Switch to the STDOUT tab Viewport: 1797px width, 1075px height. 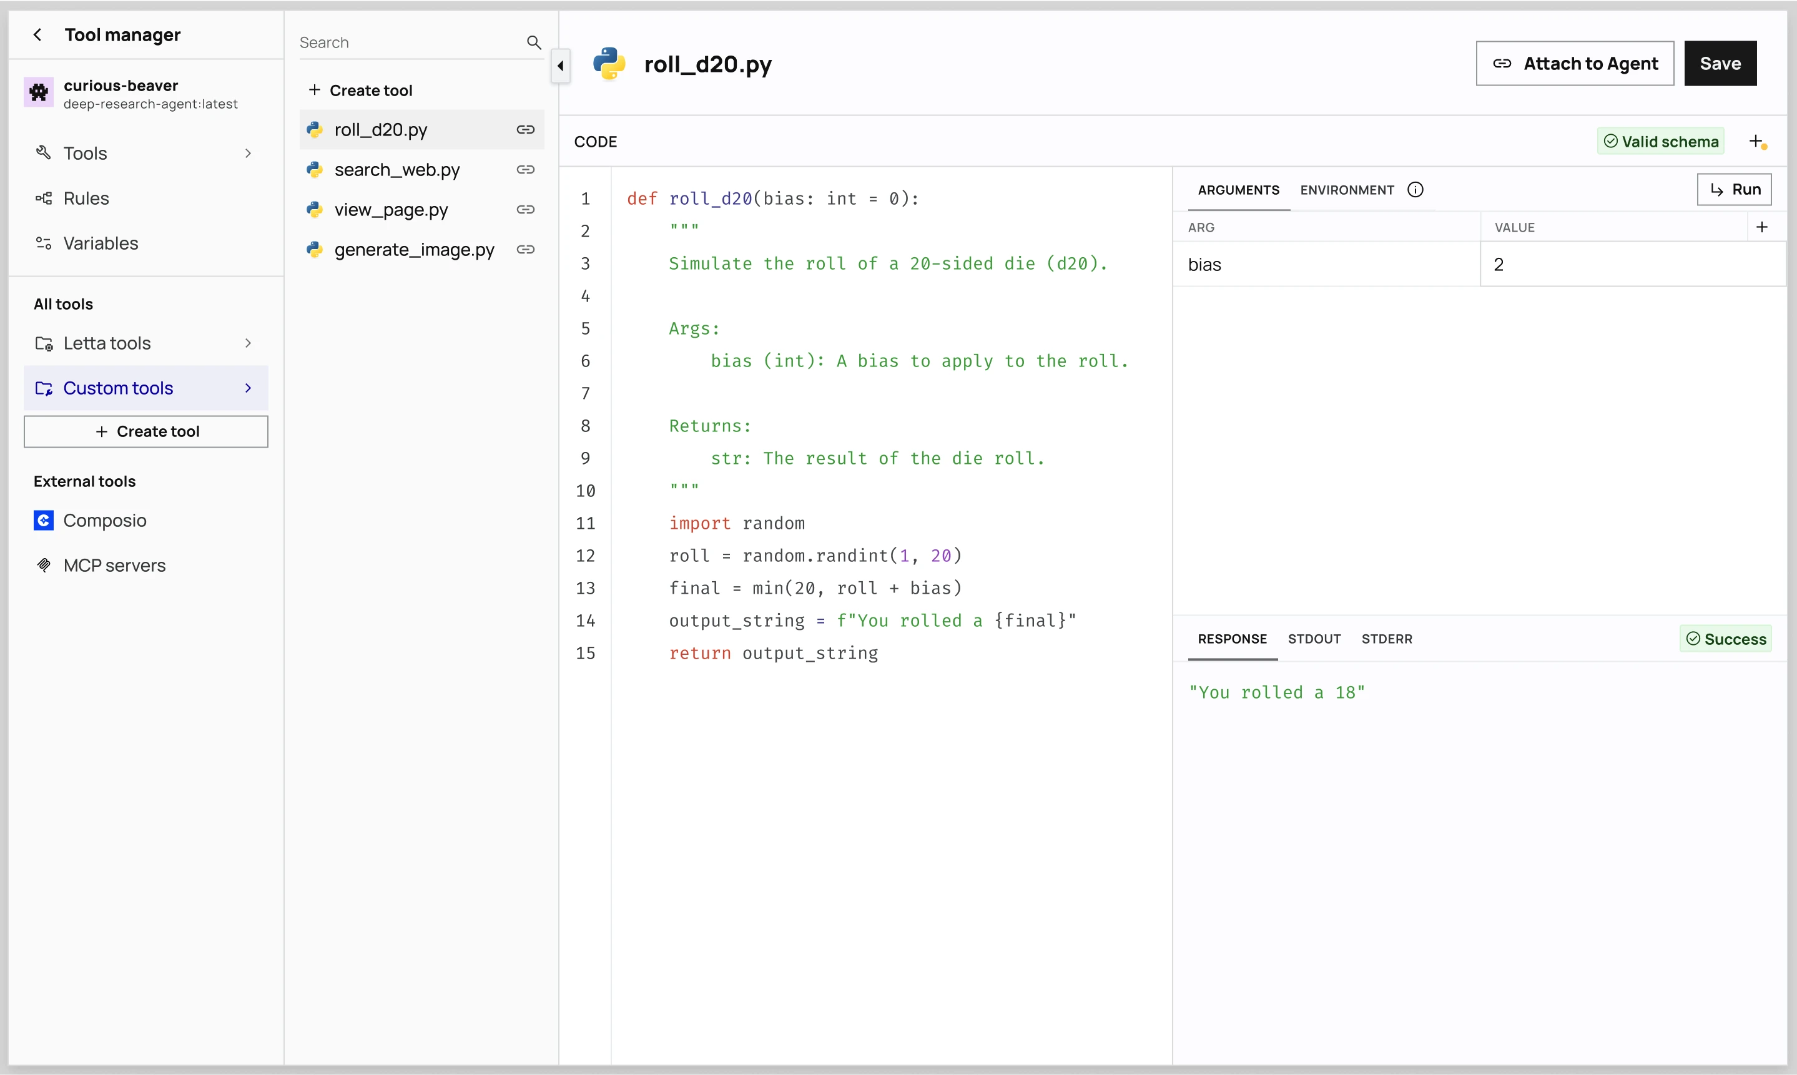click(1314, 639)
